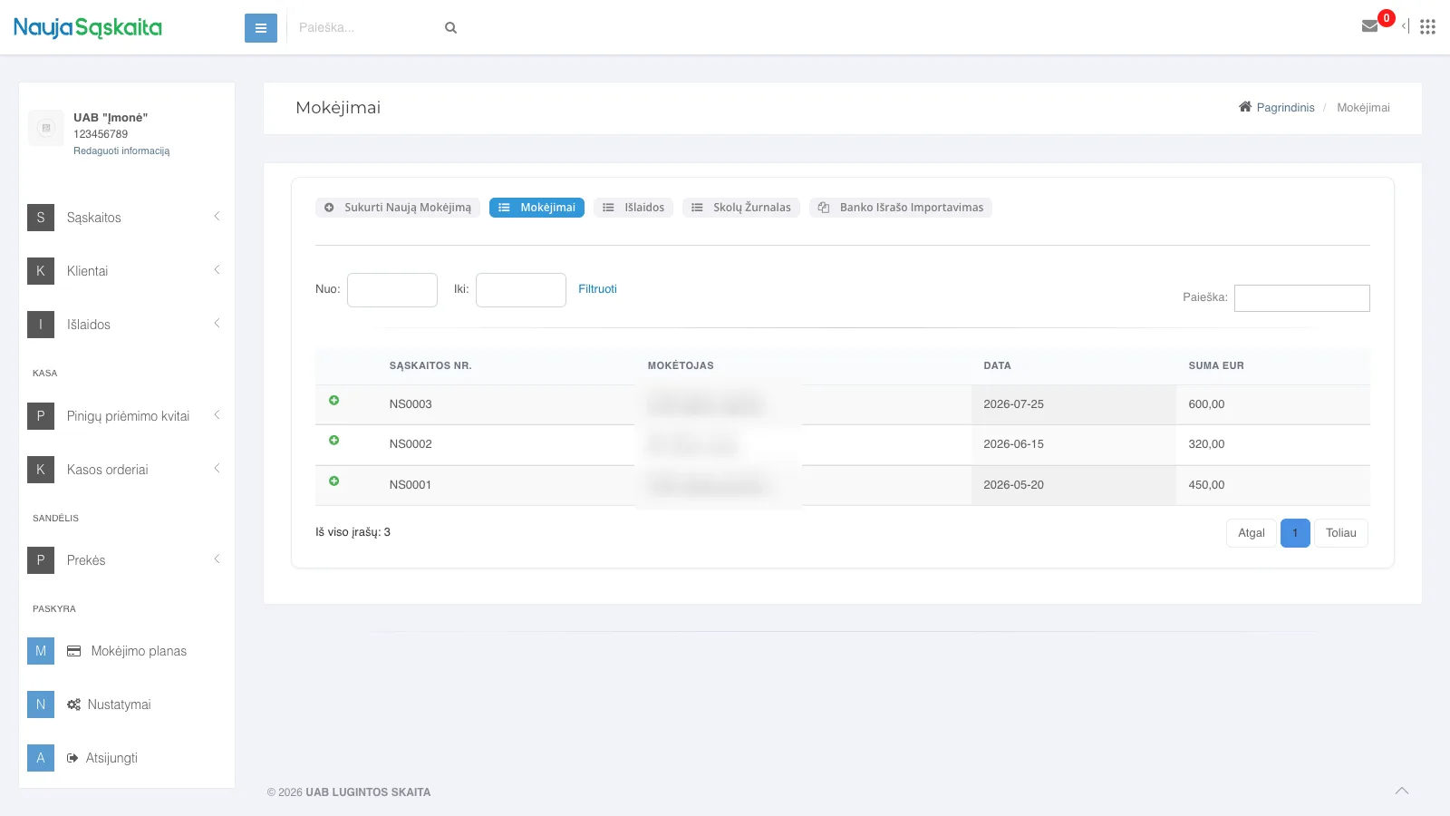The image size is (1450, 816).
Task: Sort by Mokėtojas column header
Action: (681, 365)
